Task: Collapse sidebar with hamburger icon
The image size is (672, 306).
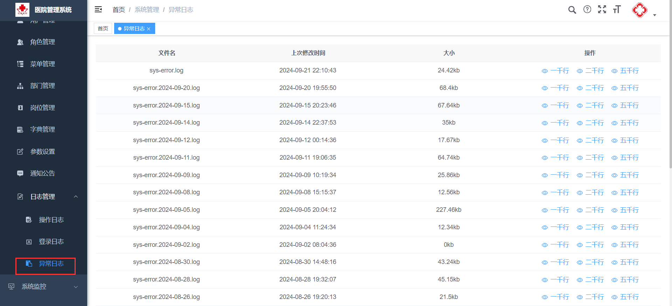Action: (98, 9)
